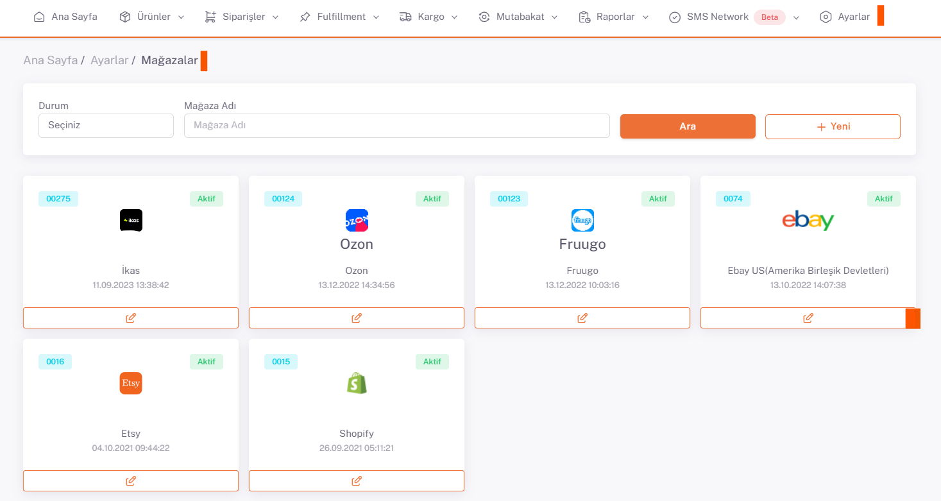Viewport: 941px width, 501px height.
Task: Click the Mutabakat icon in navbar
Action: click(484, 17)
